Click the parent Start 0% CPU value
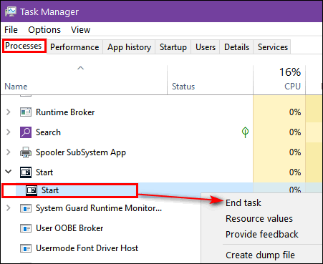This screenshot has height=264, width=323. click(x=295, y=172)
